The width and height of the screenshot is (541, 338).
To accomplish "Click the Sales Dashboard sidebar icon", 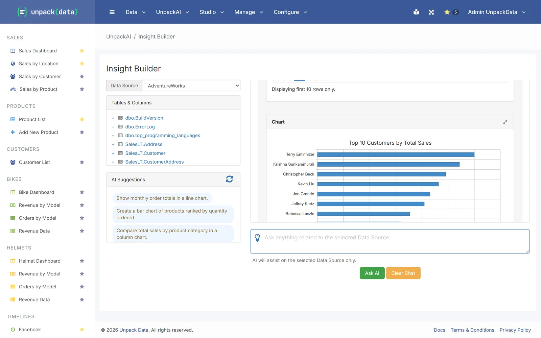I will [x=13, y=51].
